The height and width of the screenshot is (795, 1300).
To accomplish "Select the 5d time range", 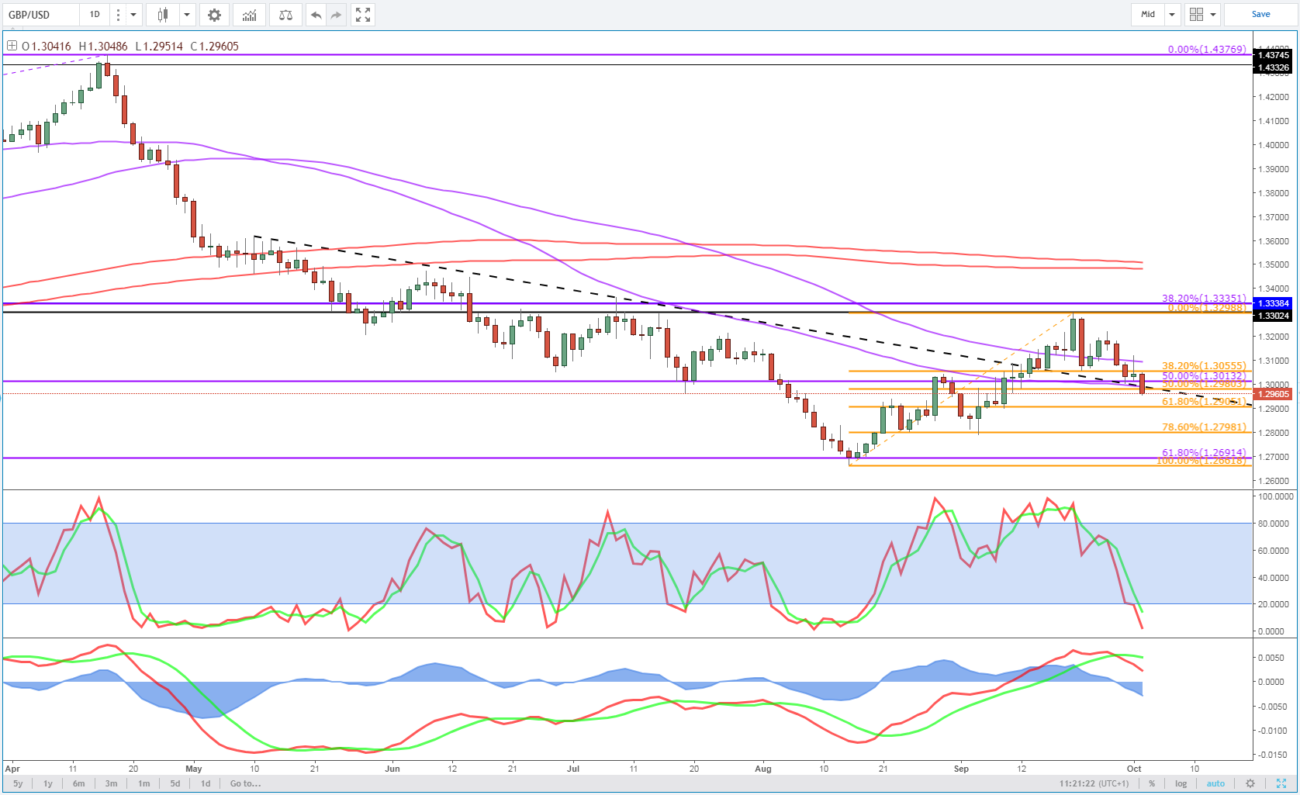I will pos(175,783).
